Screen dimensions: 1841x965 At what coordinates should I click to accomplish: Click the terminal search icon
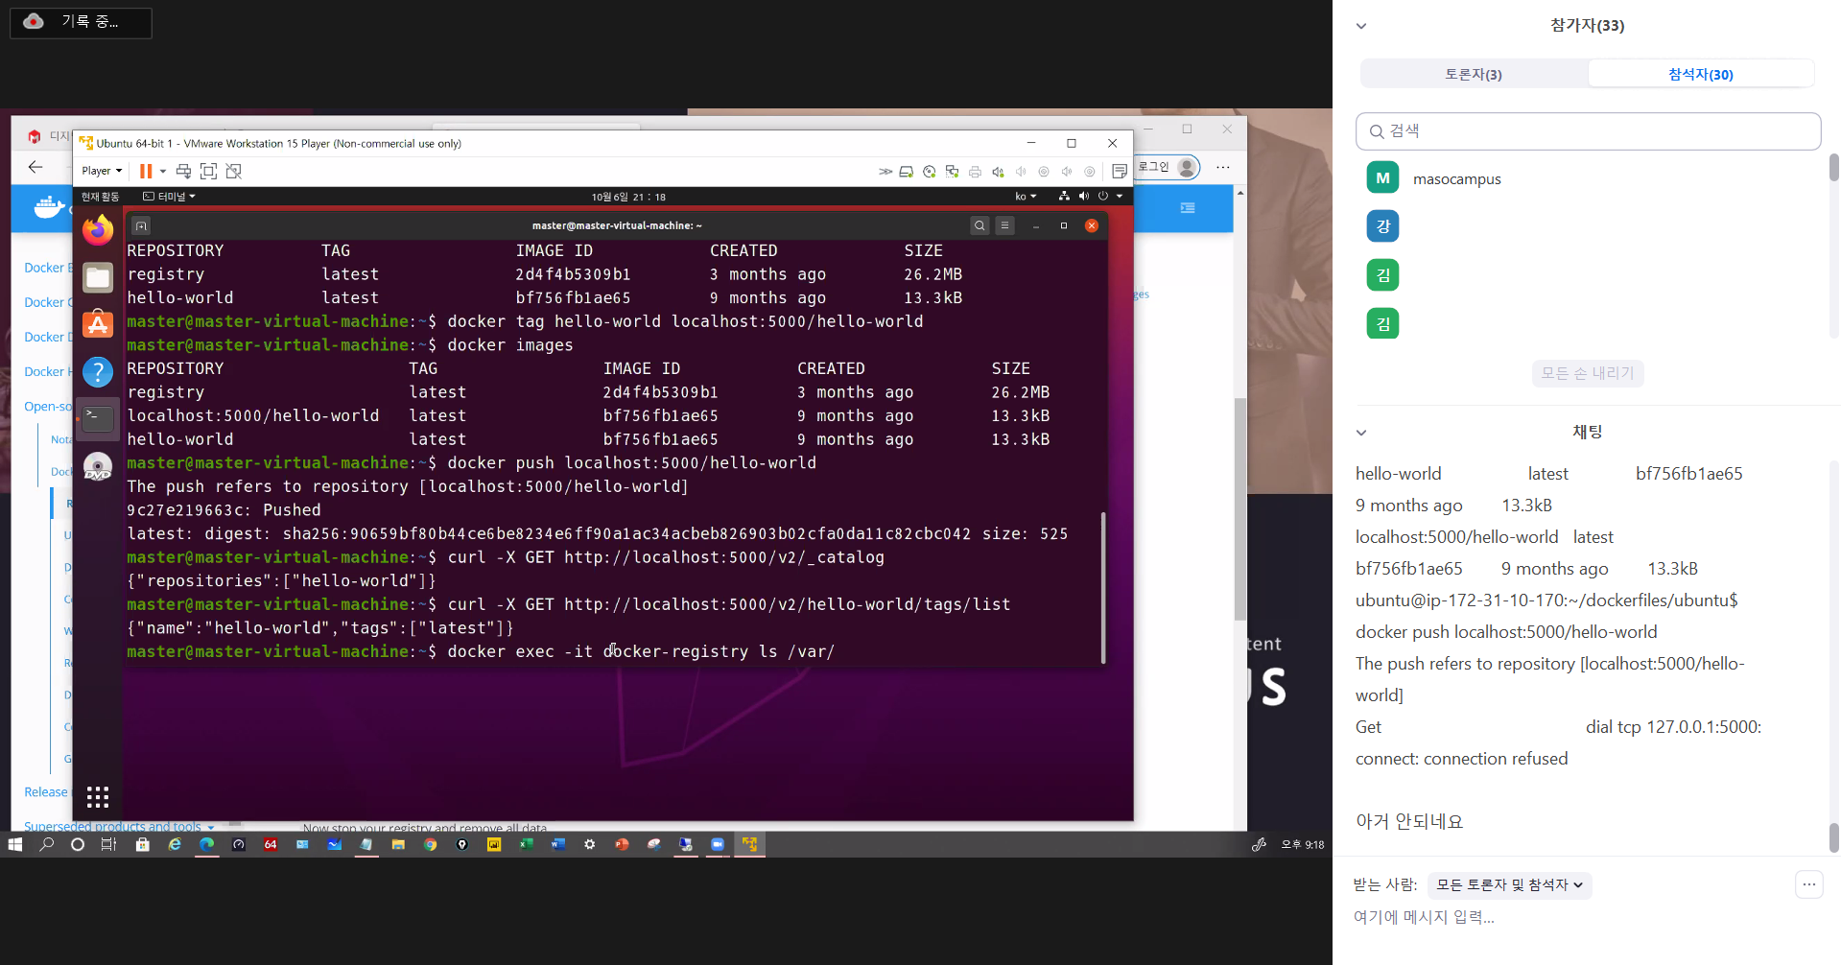(980, 225)
